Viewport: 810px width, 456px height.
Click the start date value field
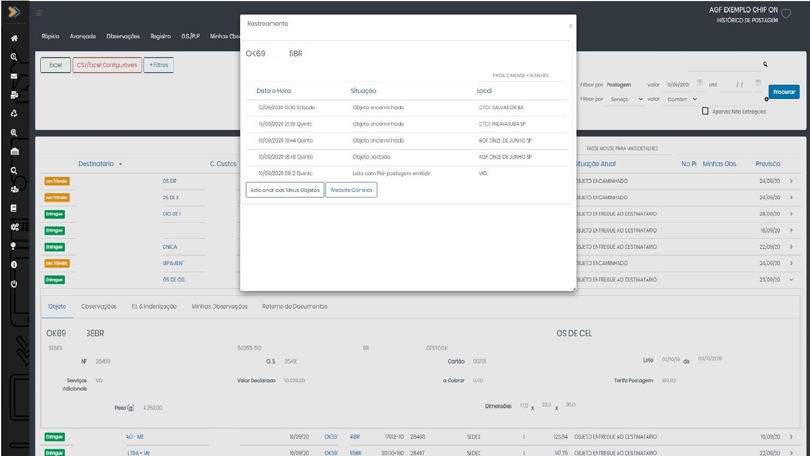(x=678, y=85)
